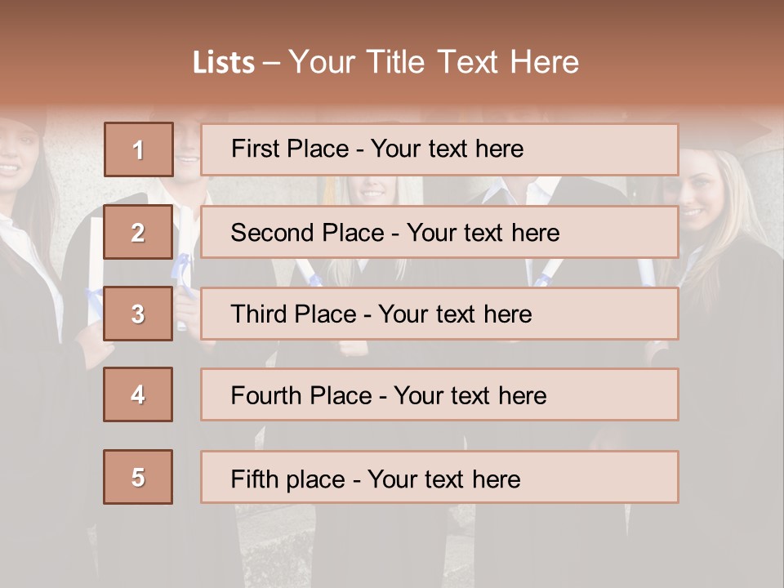Click 'Your text here' in the Fourth row

pyautogui.click(x=470, y=395)
